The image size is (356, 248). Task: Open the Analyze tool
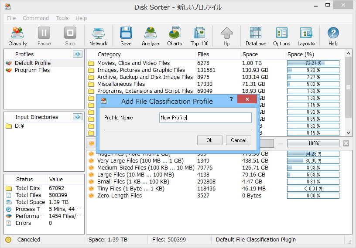pyautogui.click(x=151, y=36)
